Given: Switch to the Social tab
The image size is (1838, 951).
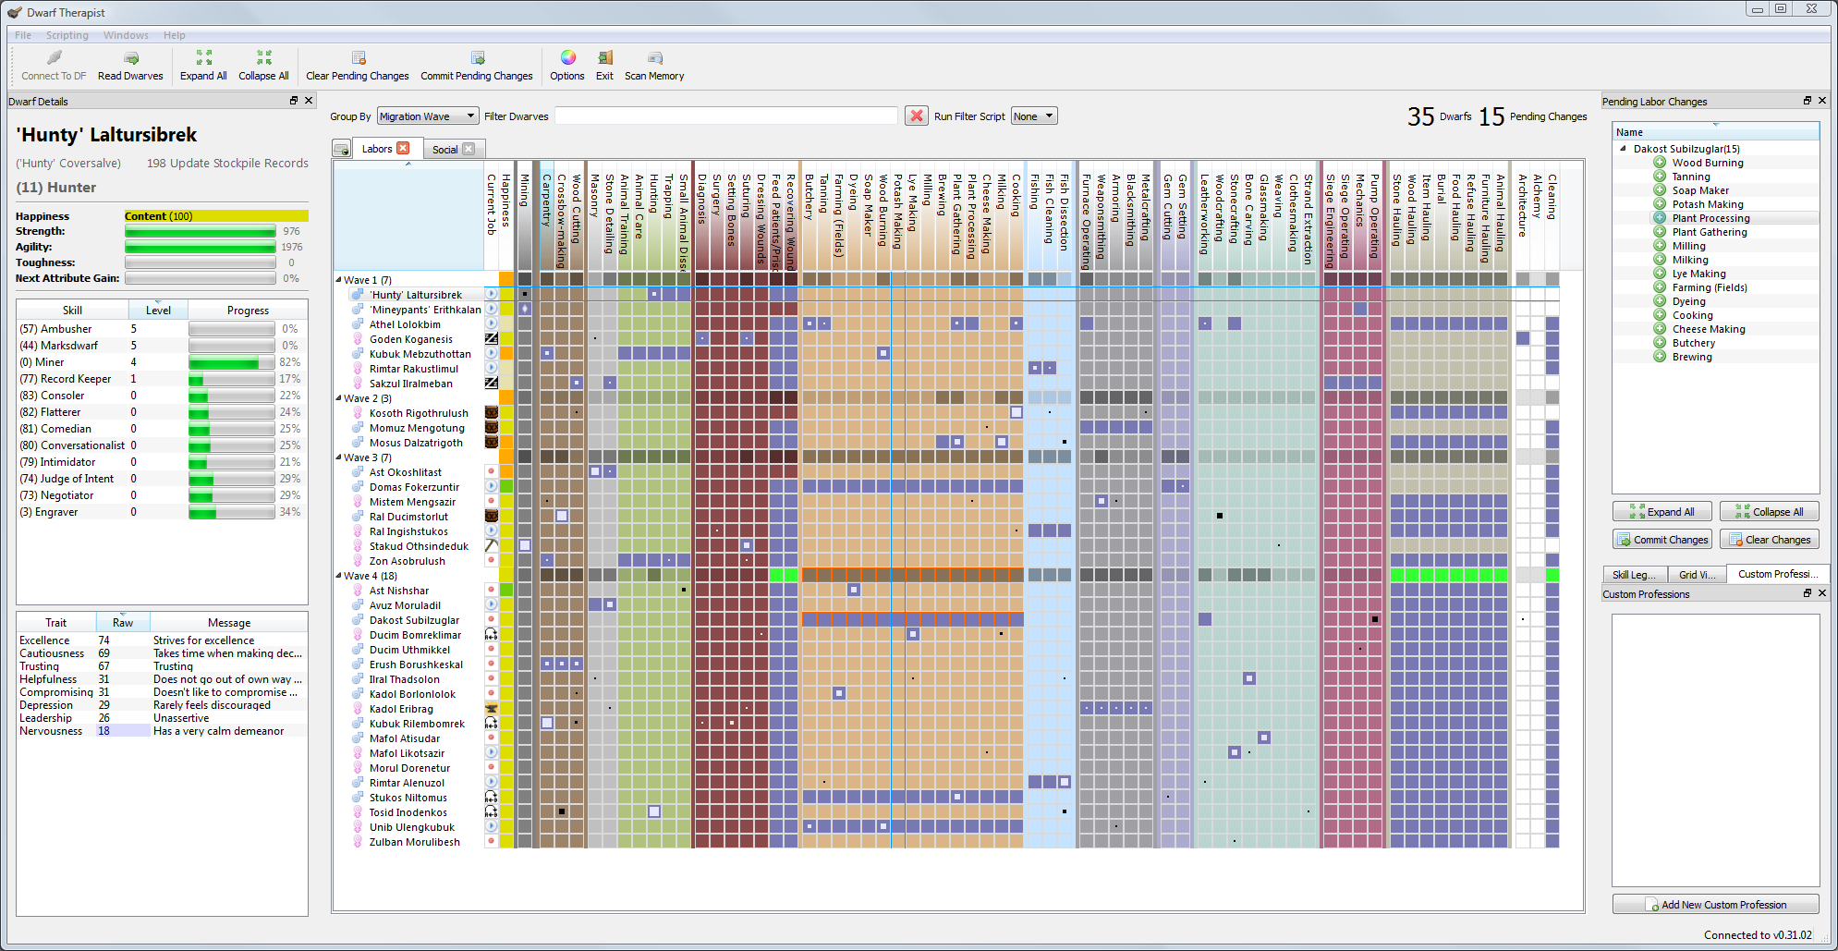Looking at the screenshot, I should click(x=444, y=150).
